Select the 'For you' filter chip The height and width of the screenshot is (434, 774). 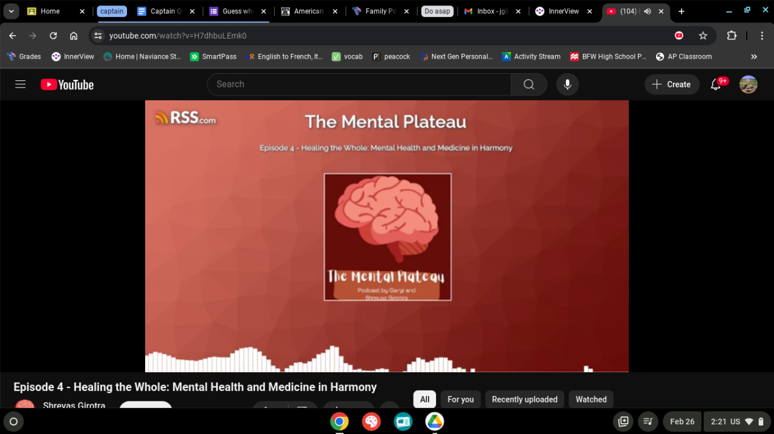[460, 400]
